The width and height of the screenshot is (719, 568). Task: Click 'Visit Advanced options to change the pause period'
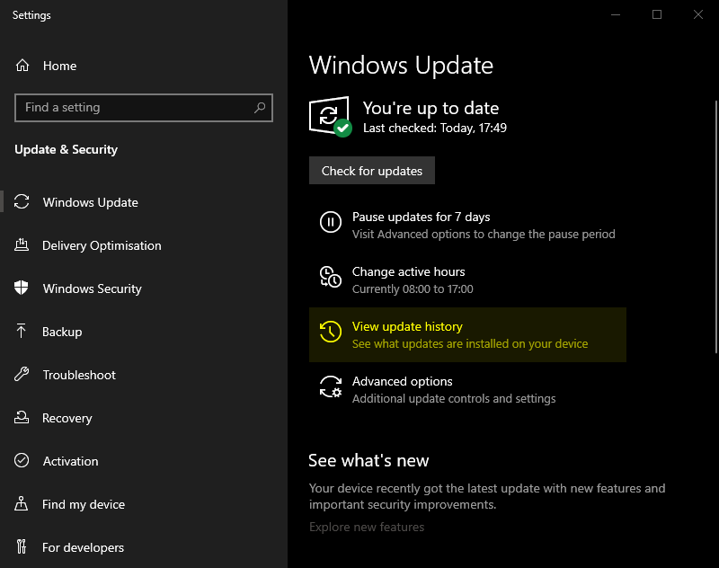coord(484,235)
